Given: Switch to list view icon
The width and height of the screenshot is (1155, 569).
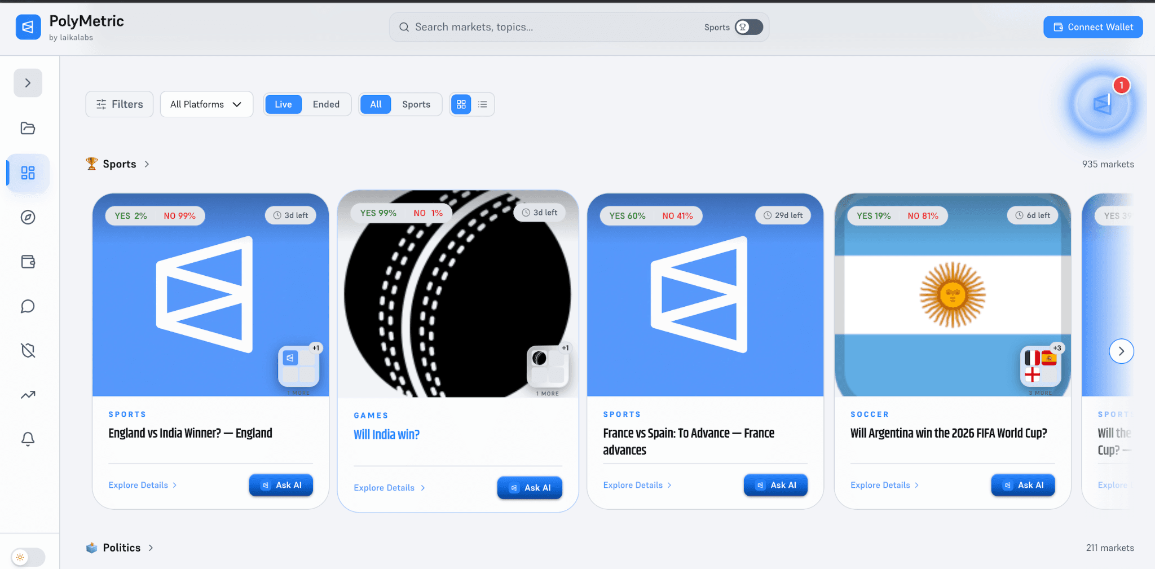Looking at the screenshot, I should [x=483, y=104].
